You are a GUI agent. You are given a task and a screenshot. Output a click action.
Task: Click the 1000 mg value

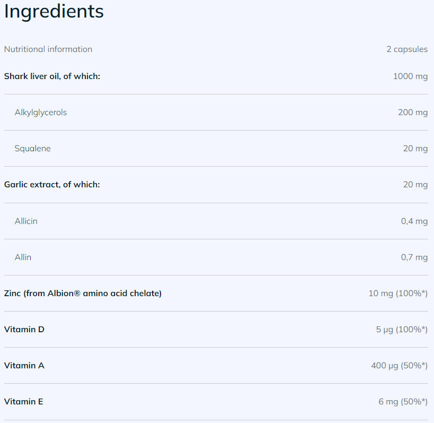(410, 76)
